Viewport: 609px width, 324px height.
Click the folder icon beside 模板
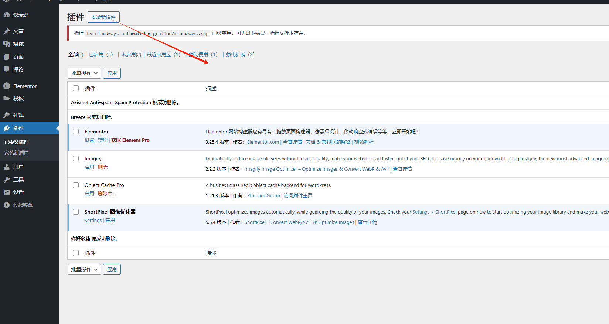[7, 99]
